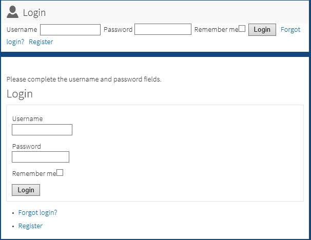Open the bulleted Forgot login? link
This screenshot has width=311, height=240.
click(x=37, y=212)
